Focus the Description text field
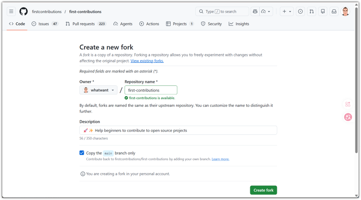361x200 pixels. click(178, 130)
